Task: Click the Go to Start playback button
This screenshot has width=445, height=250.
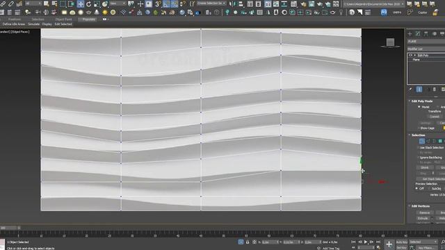Action: [353, 242]
